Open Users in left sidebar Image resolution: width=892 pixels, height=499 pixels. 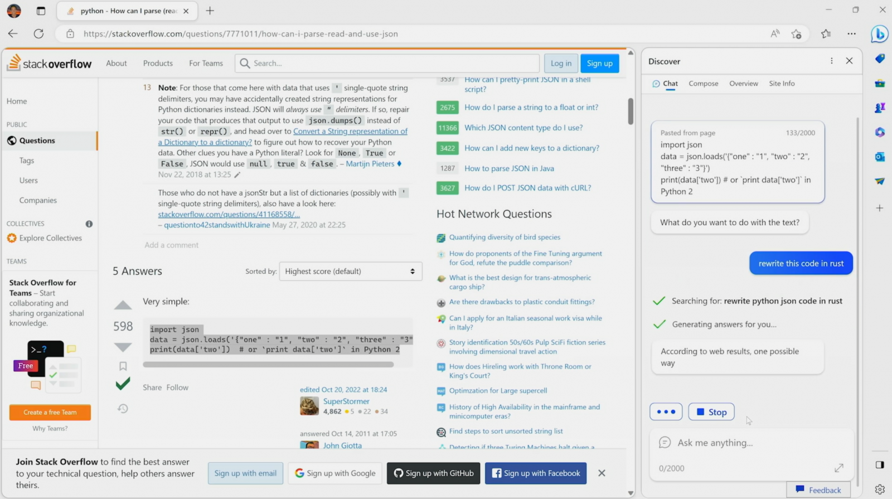pos(28,181)
